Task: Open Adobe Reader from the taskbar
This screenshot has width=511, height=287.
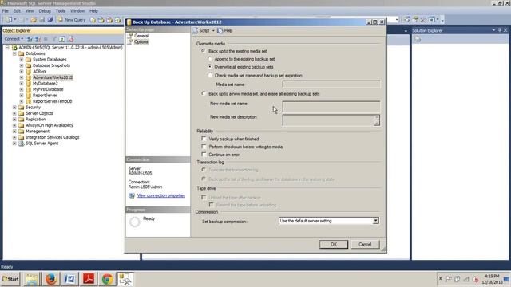Action: [x=89, y=279]
